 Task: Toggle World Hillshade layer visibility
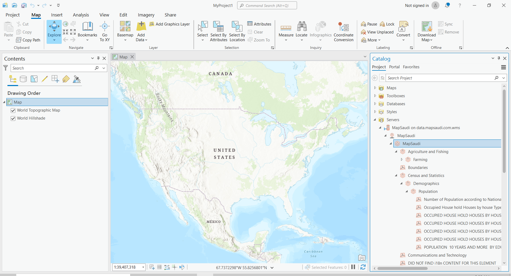click(x=13, y=118)
